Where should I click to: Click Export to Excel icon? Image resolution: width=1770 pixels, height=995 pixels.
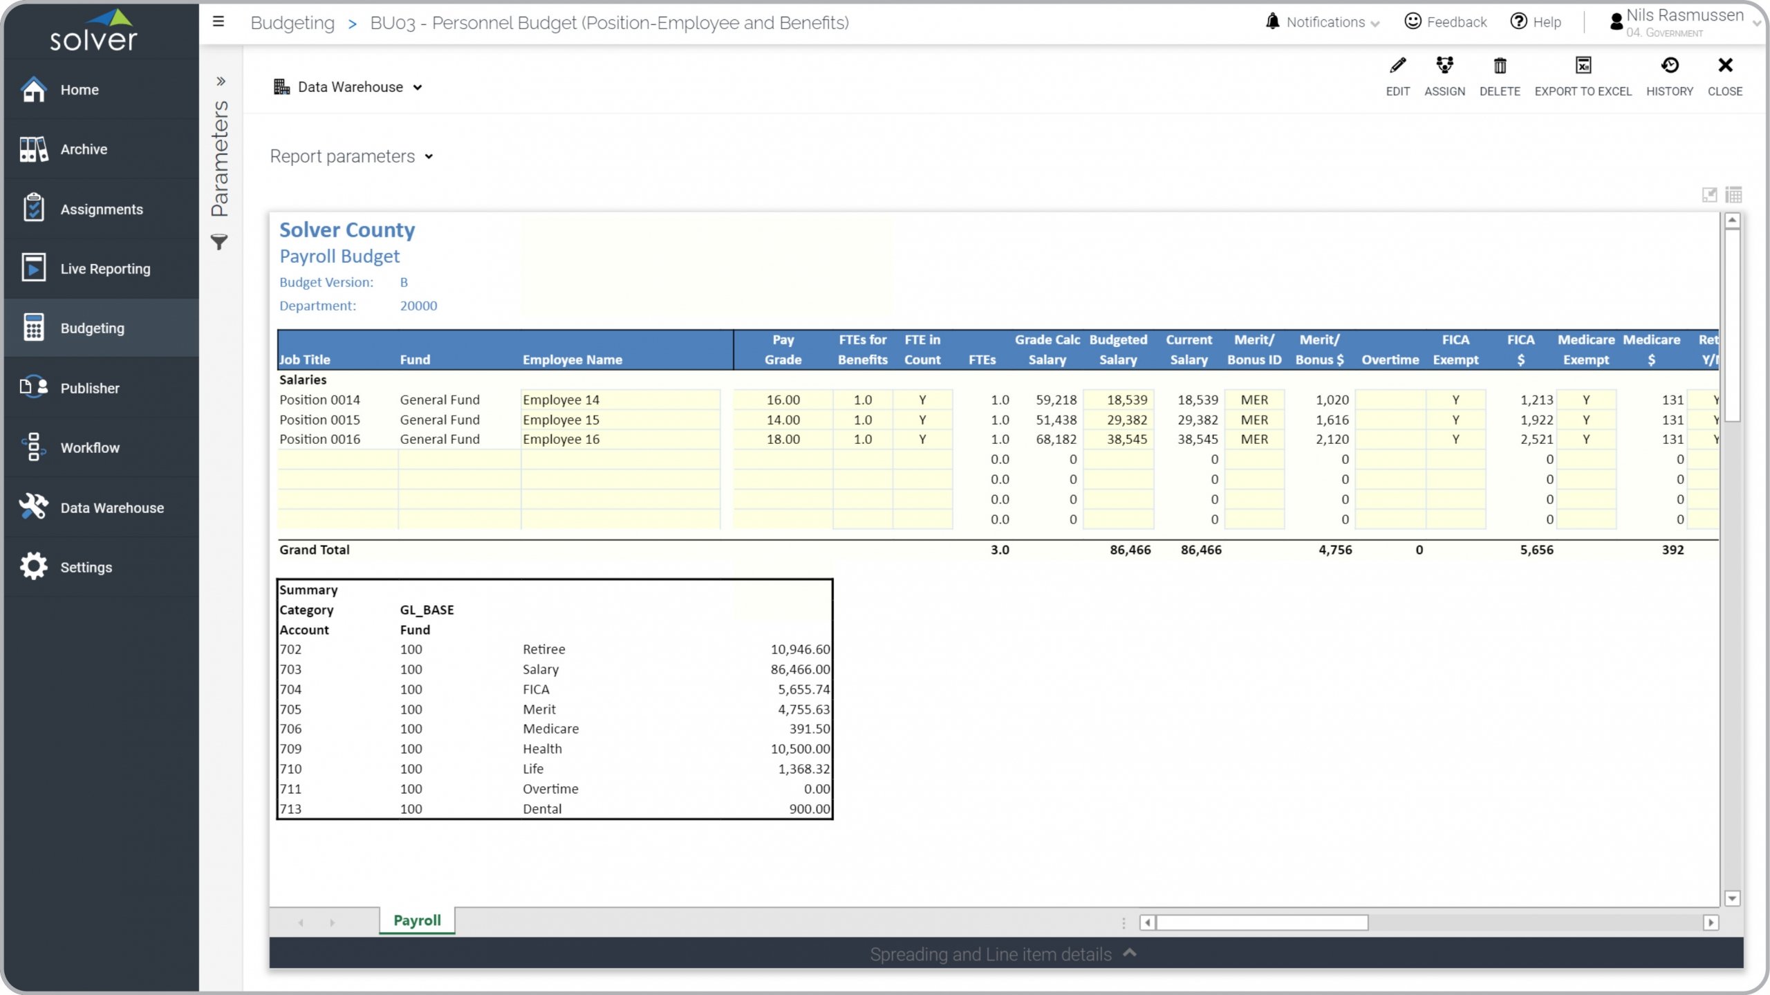click(1583, 66)
